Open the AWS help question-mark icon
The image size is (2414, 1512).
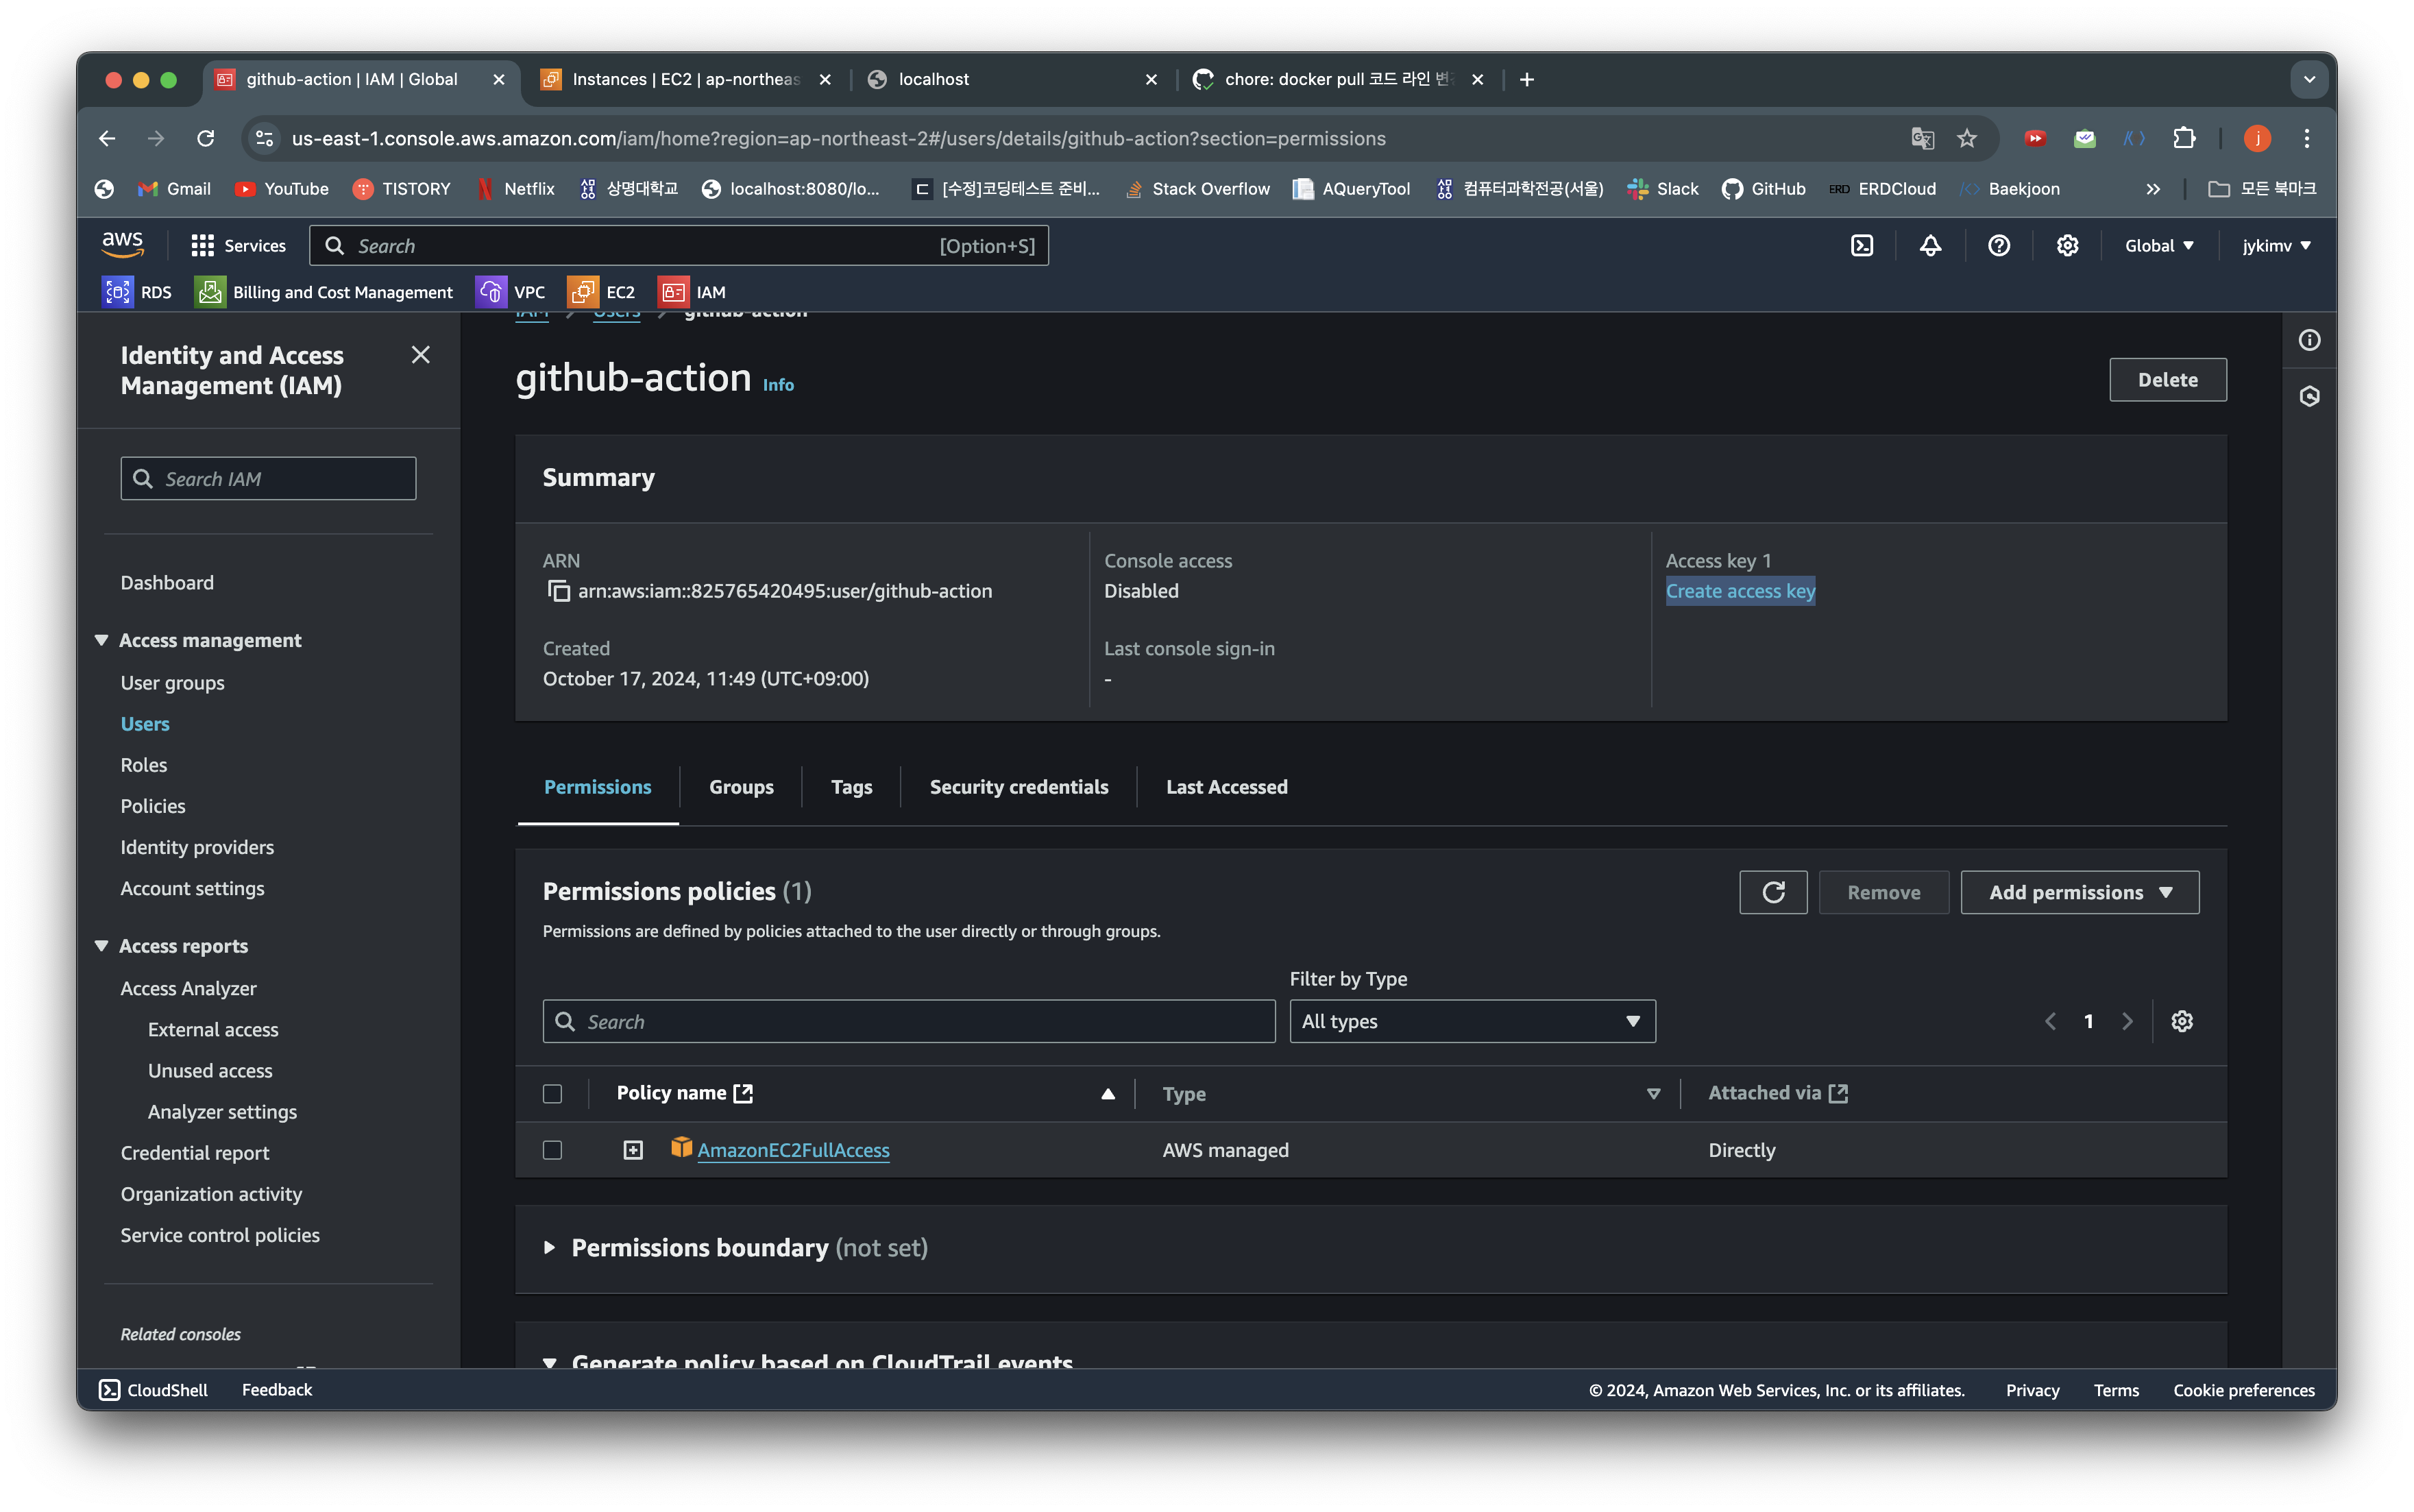[x=1998, y=246]
